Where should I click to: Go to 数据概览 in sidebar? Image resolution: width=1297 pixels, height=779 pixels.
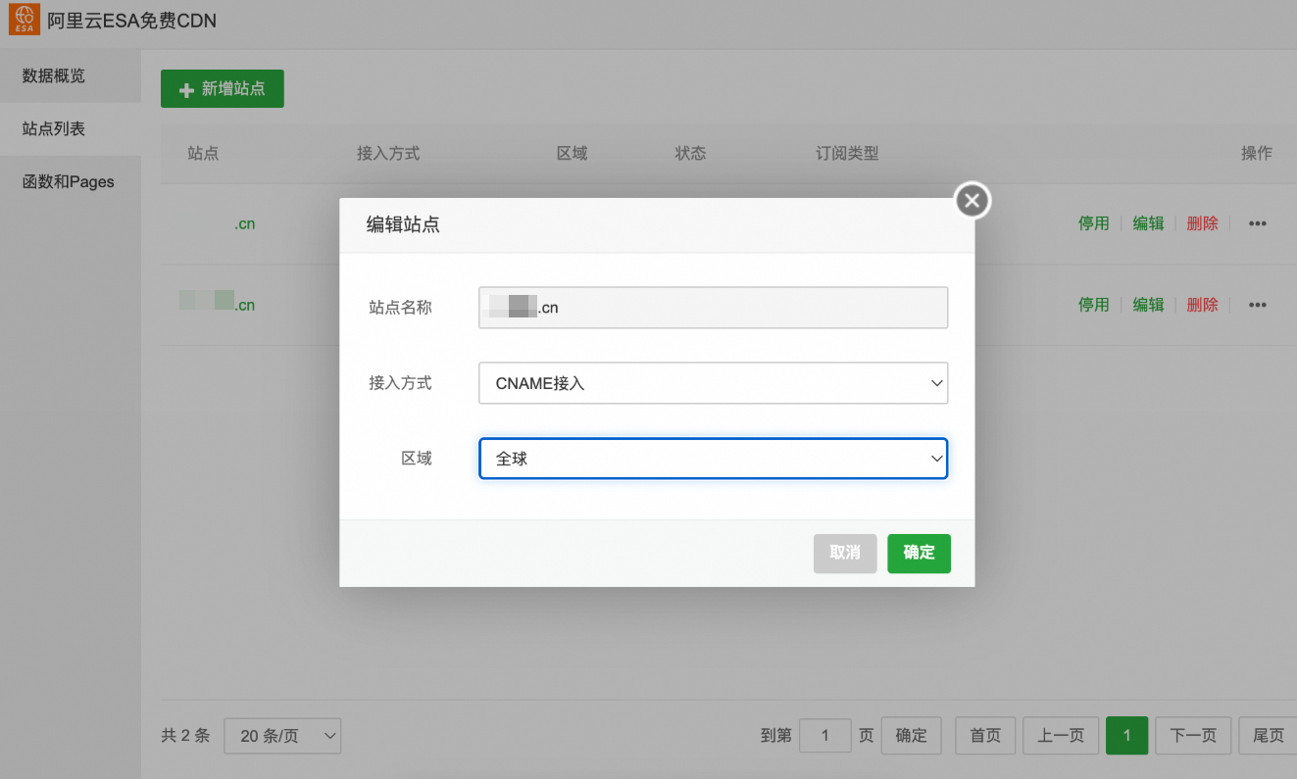coord(71,75)
